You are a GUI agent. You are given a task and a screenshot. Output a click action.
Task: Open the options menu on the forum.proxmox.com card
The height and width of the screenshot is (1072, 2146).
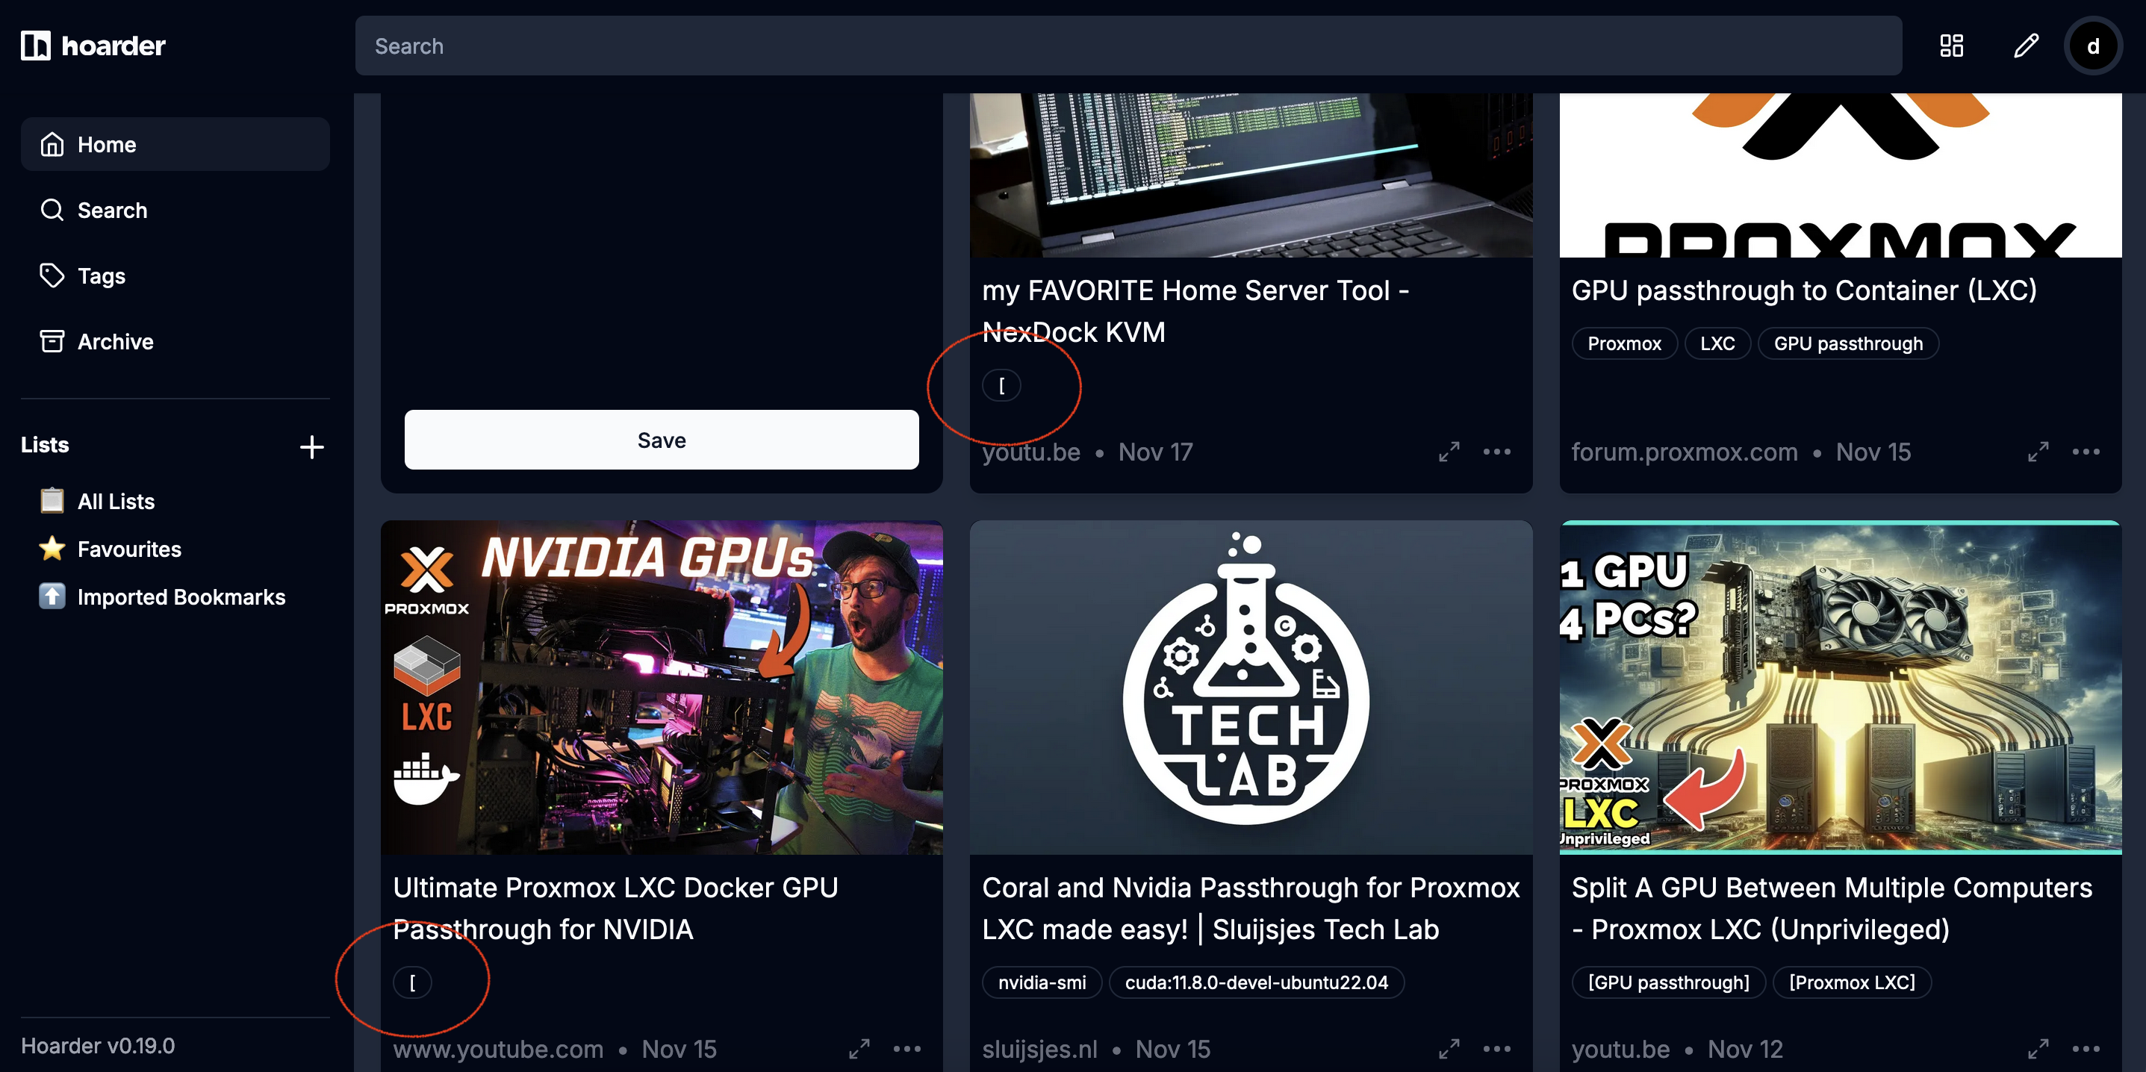point(2086,452)
